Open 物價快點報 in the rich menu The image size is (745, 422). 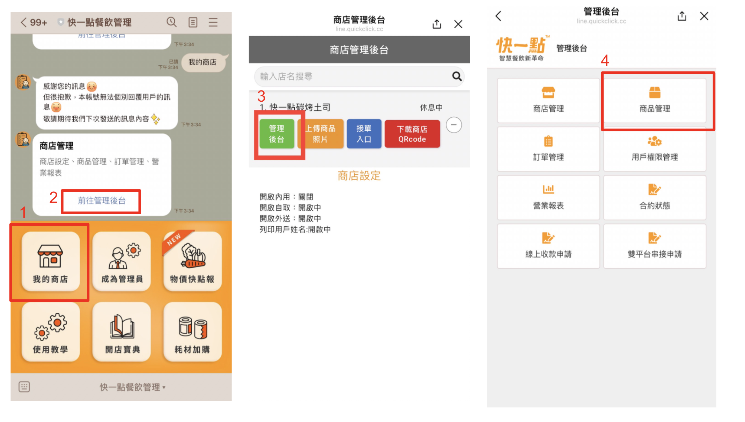tap(192, 261)
